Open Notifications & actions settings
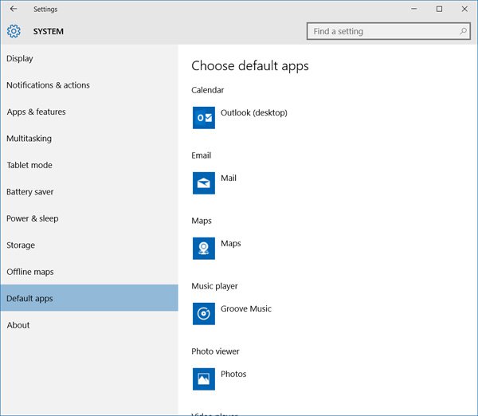 click(x=48, y=85)
